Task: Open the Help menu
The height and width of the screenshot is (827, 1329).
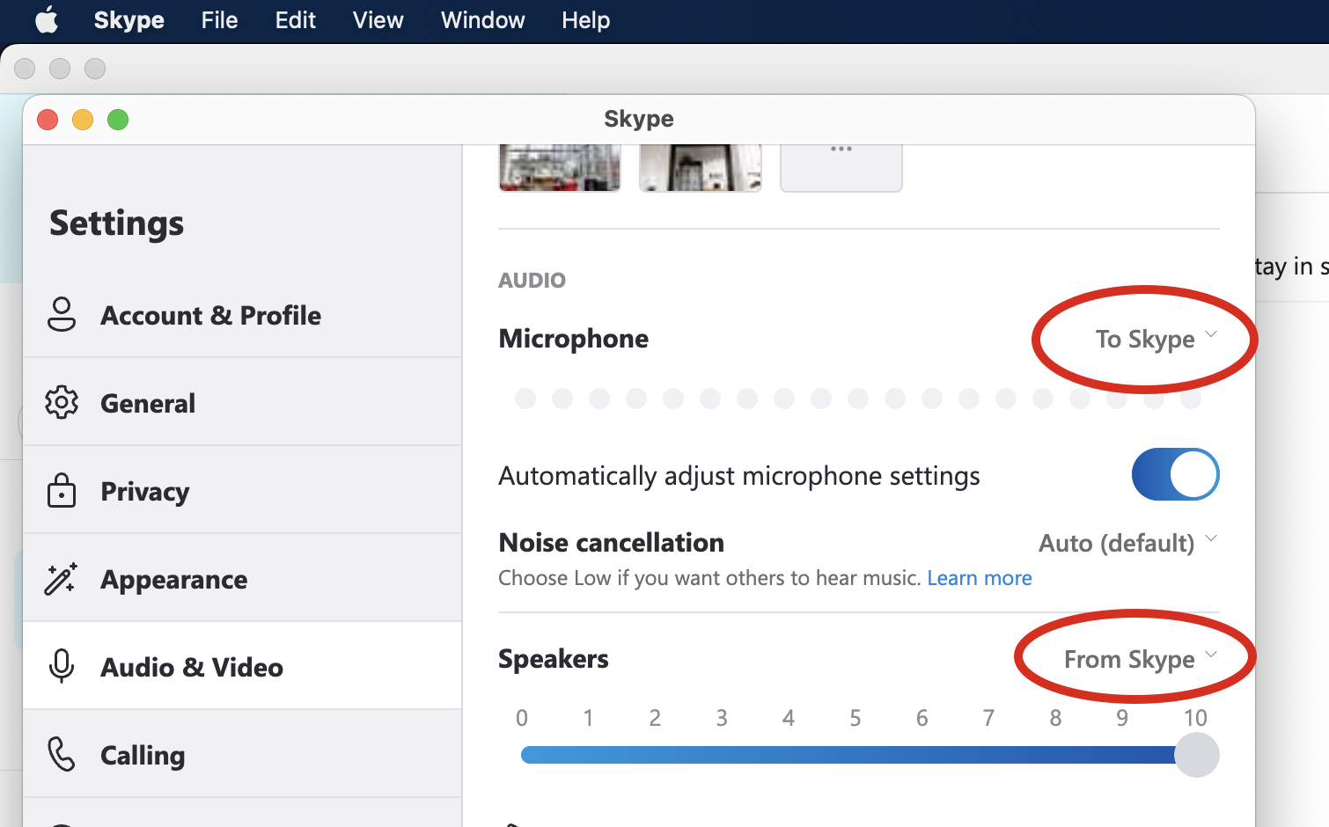Action: pos(585,20)
